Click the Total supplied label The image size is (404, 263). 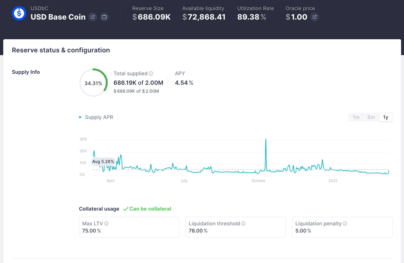(130, 73)
